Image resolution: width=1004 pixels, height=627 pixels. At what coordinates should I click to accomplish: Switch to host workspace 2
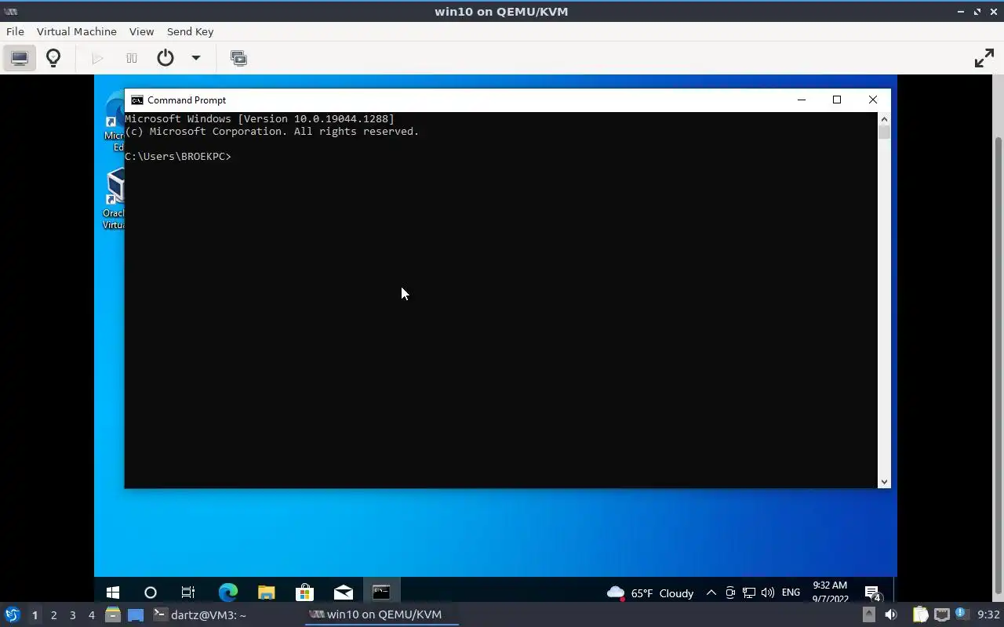pos(53,615)
